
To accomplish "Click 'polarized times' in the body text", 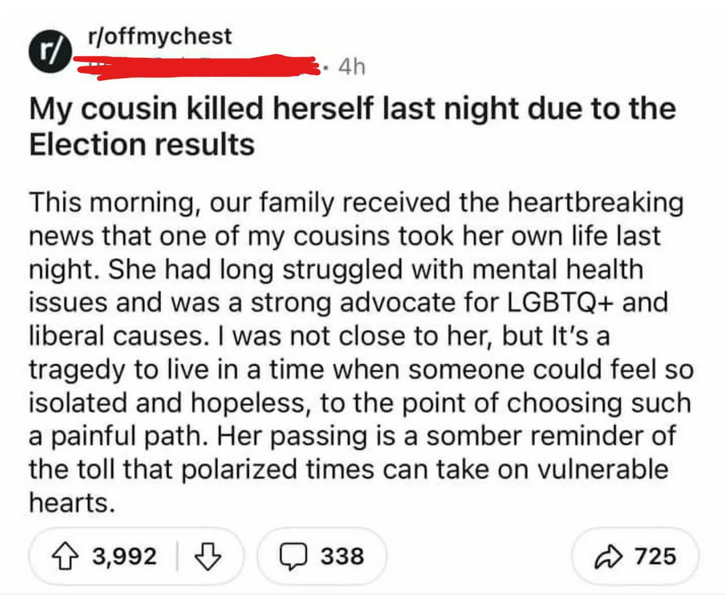I will pyautogui.click(x=277, y=470).
